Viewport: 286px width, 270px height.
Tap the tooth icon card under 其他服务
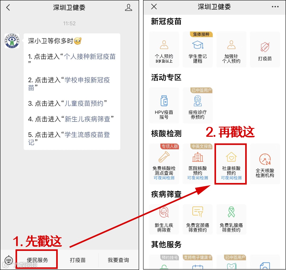coord(231,262)
